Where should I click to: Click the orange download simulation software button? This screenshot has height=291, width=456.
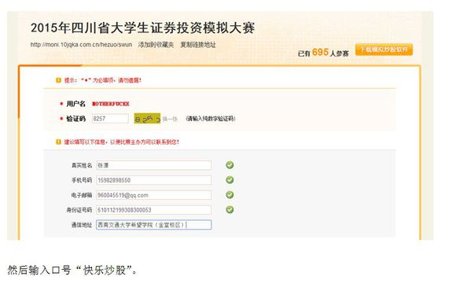384,50
